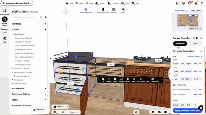
Task: Open the My sidebar section
Action: (5, 40)
